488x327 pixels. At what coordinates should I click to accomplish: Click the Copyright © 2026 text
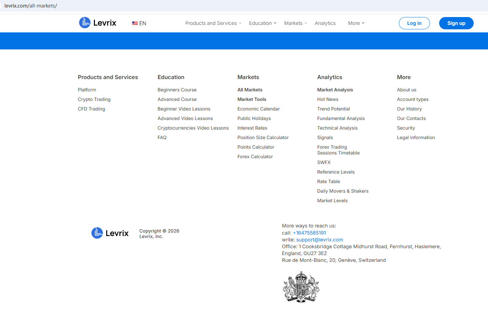[x=159, y=231]
